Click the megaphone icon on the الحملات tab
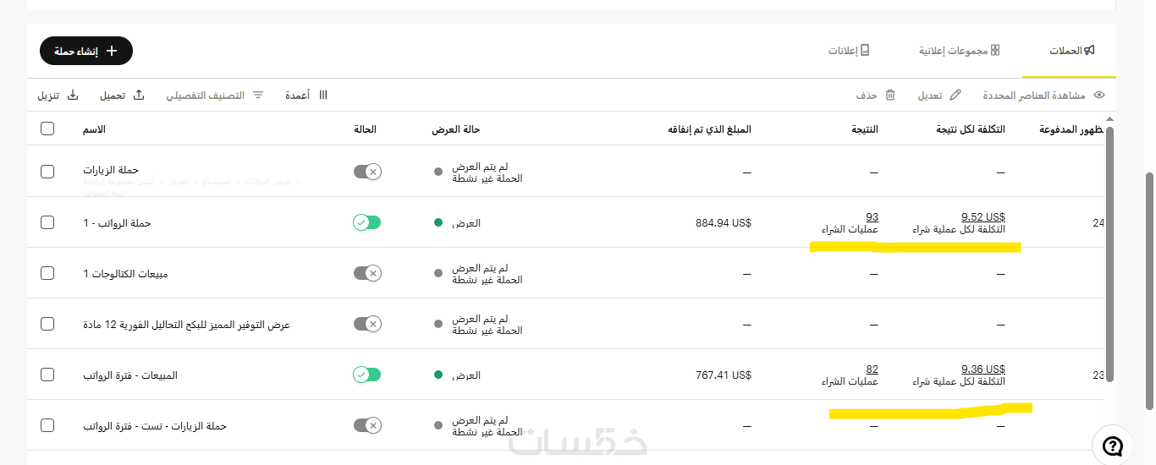1156x465 pixels. [1089, 51]
